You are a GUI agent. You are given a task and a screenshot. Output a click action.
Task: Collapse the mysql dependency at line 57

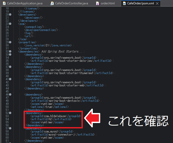pyautogui.click(x=10, y=128)
